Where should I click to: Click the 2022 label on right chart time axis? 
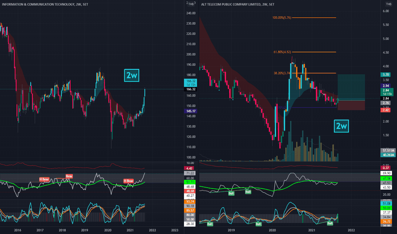click(351, 230)
